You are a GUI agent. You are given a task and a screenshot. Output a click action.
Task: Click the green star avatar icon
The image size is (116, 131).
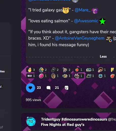click(x=102, y=21)
